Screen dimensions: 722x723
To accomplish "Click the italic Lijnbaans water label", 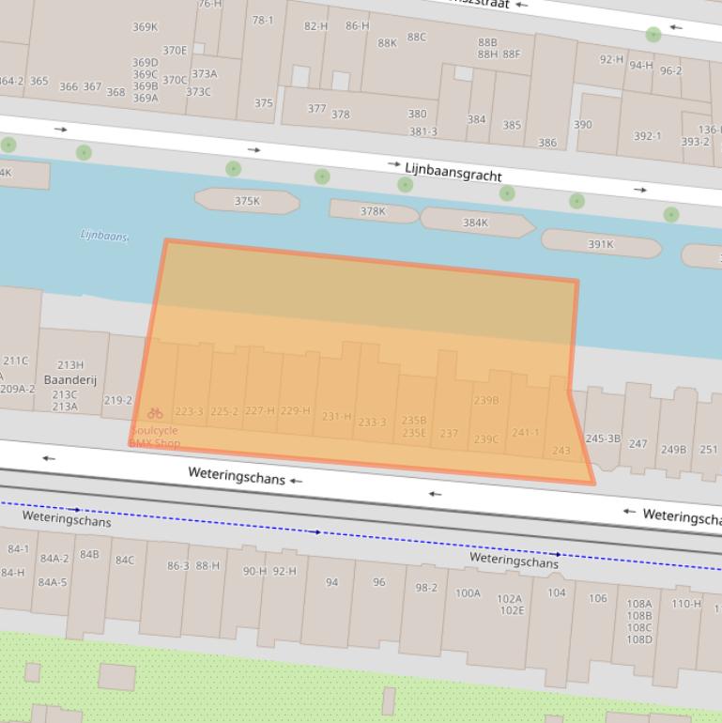I will [104, 236].
